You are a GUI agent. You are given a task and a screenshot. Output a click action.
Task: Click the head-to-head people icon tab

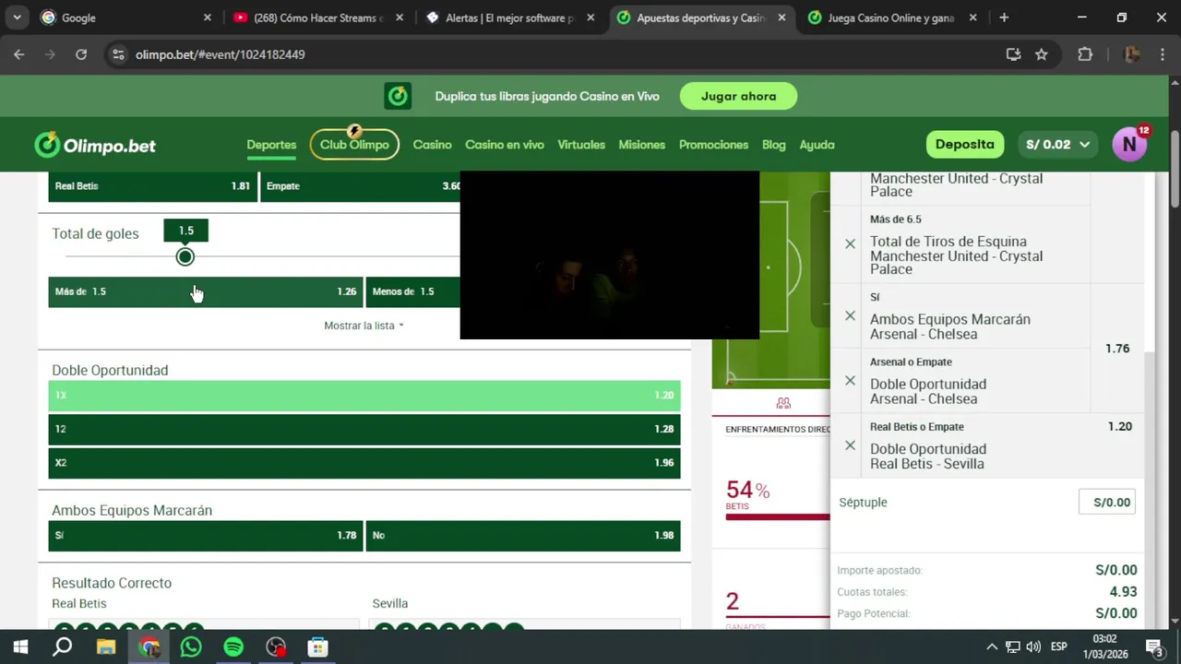click(783, 403)
